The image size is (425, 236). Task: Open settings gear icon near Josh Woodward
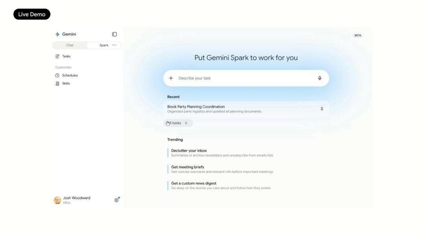(x=116, y=200)
